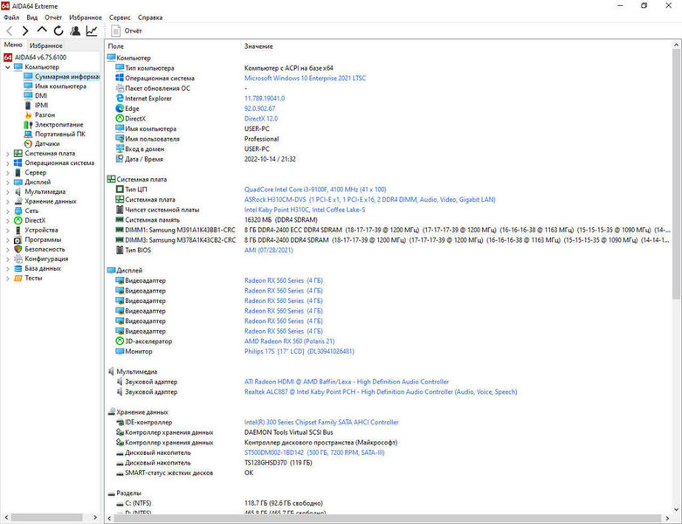The height and width of the screenshot is (524, 682).
Task: Open the Избранное menu in the menu bar
Action: point(86,17)
